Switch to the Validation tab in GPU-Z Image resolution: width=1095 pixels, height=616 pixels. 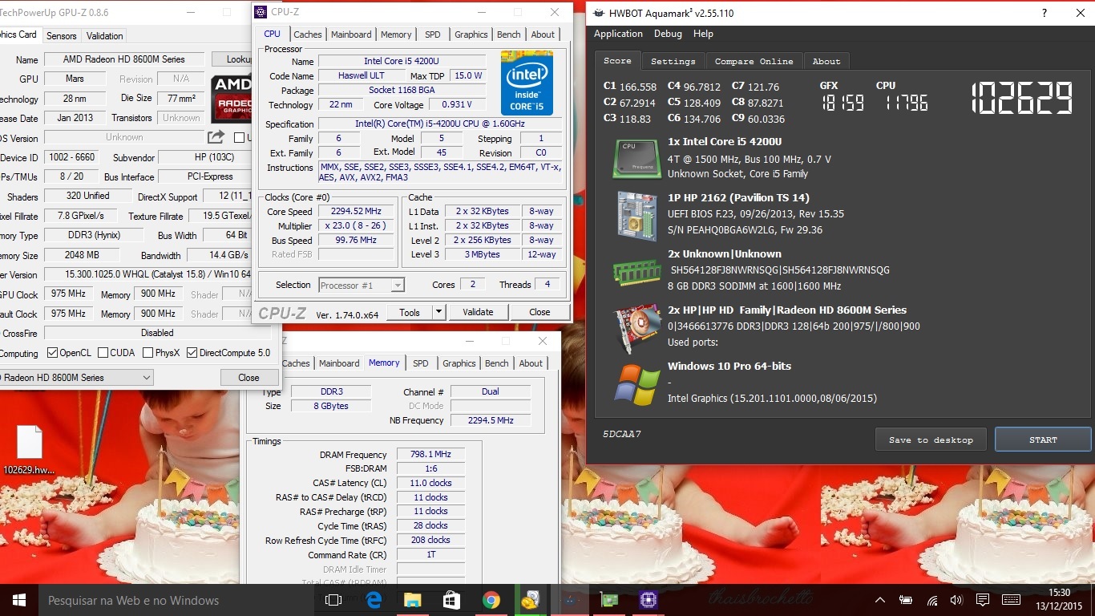click(104, 35)
